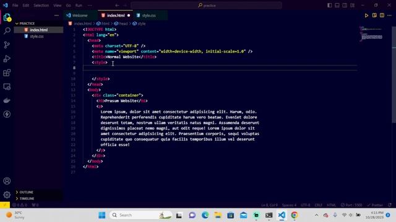Open the File menu
This screenshot has width=396, height=222.
point(15,6)
